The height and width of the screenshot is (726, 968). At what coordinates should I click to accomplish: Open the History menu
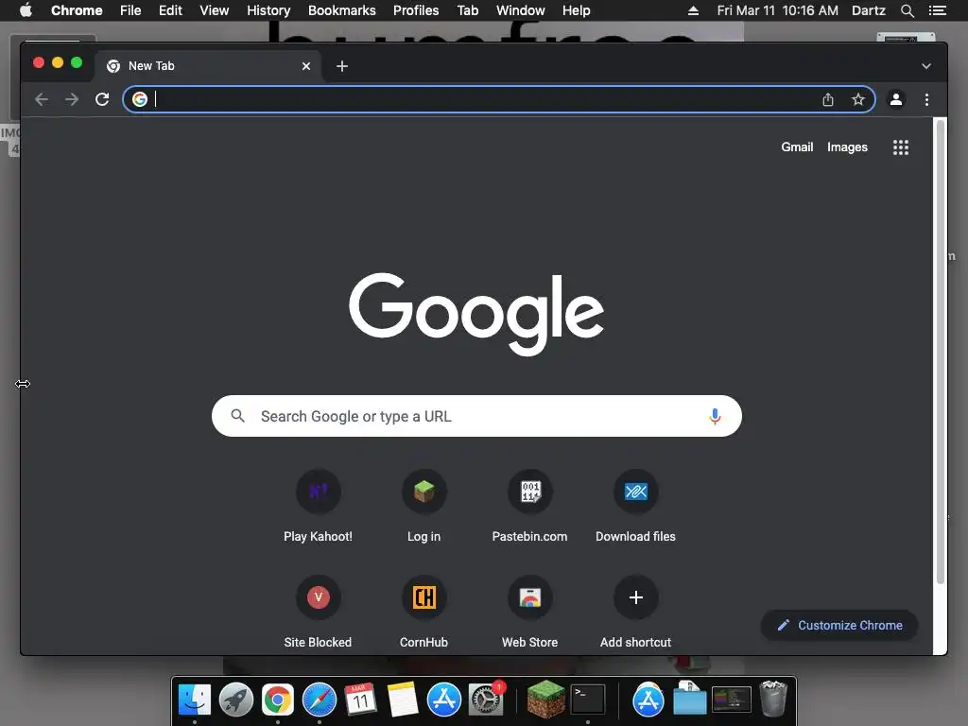268,10
